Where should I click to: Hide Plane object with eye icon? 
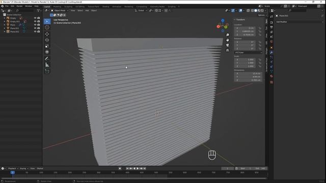pyautogui.click(x=35, y=25)
